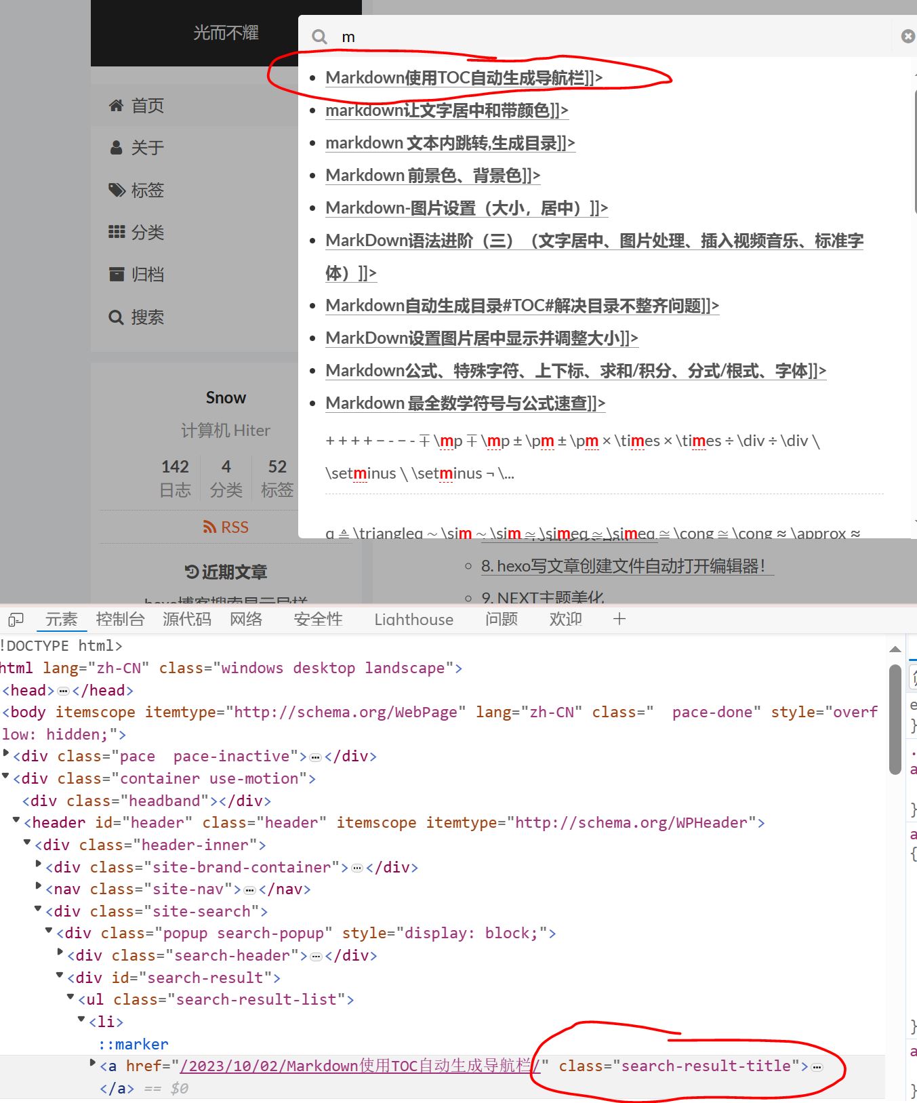This screenshot has height=1103, width=917.
Task: Expand the div site-brand-container node
Action: [39, 865]
